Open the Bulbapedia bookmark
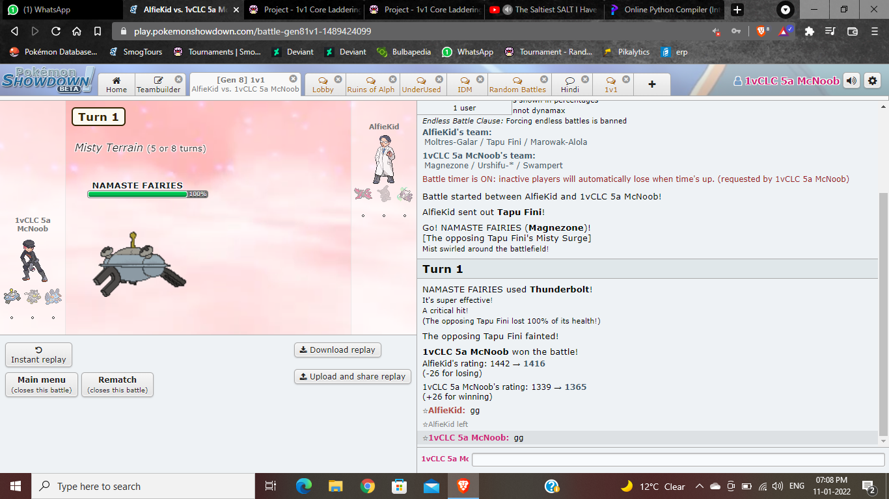Screen dimensions: 889x499 pyautogui.click(x=403, y=52)
